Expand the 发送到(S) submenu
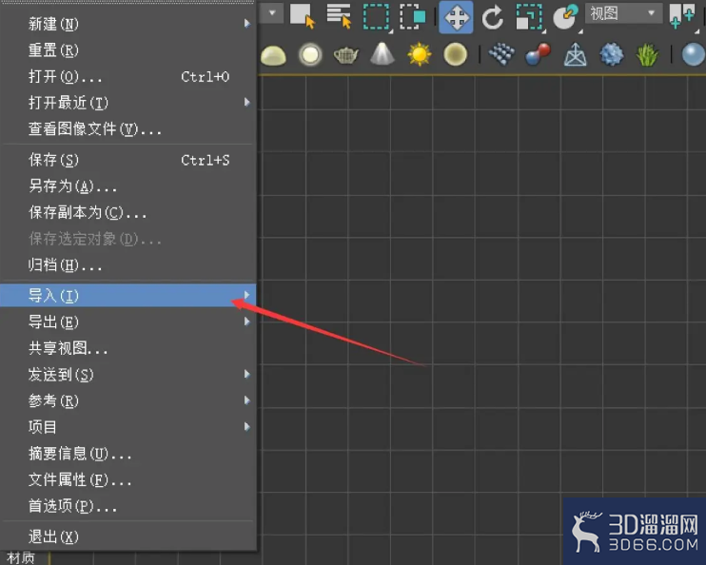Viewport: 706px width, 565px height. (128, 374)
